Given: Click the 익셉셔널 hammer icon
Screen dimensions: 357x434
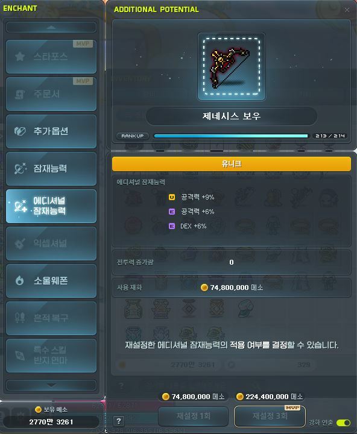Looking at the screenshot, I should [20, 244].
